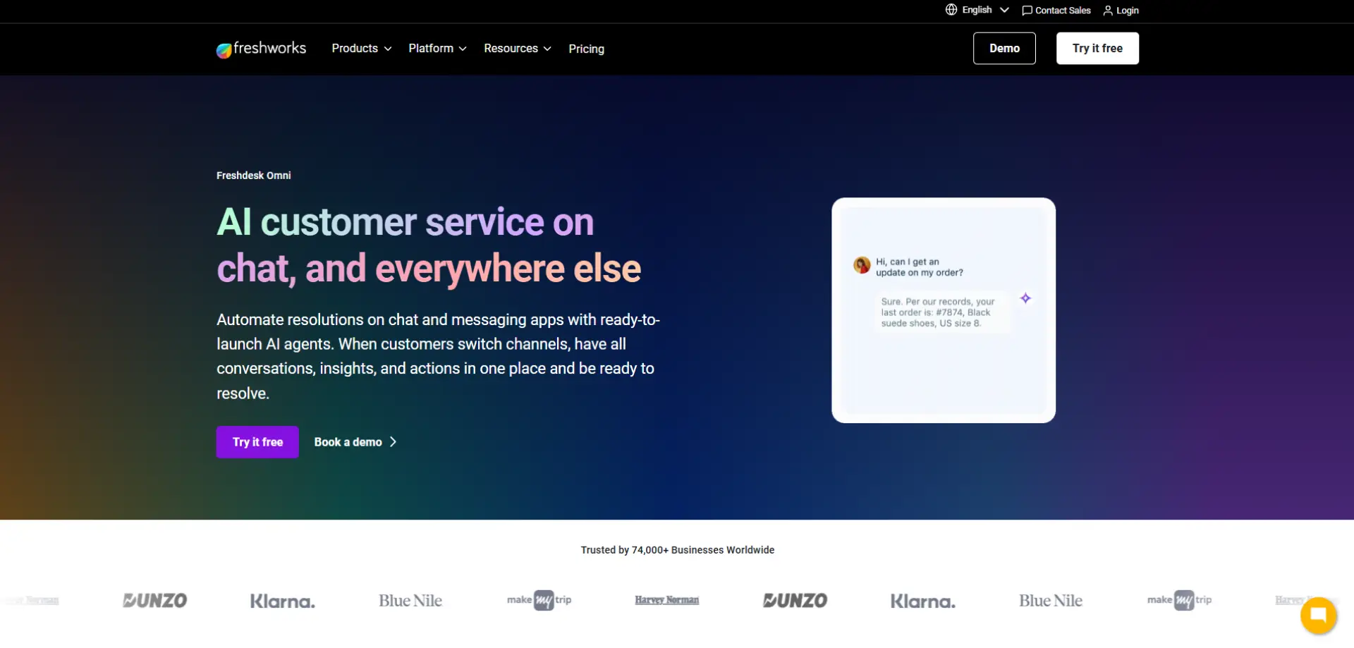
Task: Click the customer avatar in chat preview
Action: pyautogui.click(x=862, y=265)
